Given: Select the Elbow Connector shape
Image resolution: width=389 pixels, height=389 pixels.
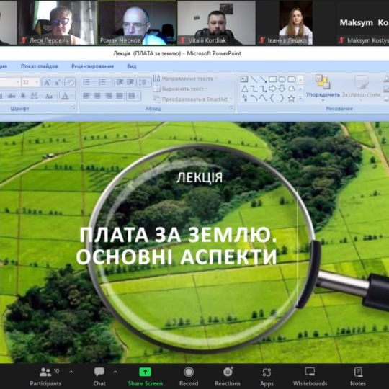Looking at the screenshot, I should pyautogui.click(x=254, y=89).
